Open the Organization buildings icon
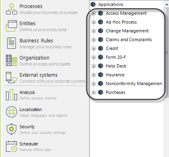The width and height of the screenshot is (169, 157). coord(12,60)
